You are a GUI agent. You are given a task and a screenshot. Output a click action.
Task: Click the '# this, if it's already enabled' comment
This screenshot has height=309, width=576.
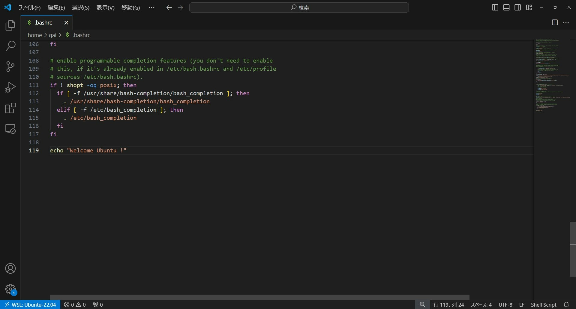pos(163,69)
